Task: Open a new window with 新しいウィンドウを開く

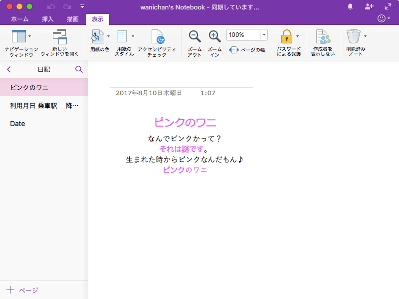Action: click(59, 37)
